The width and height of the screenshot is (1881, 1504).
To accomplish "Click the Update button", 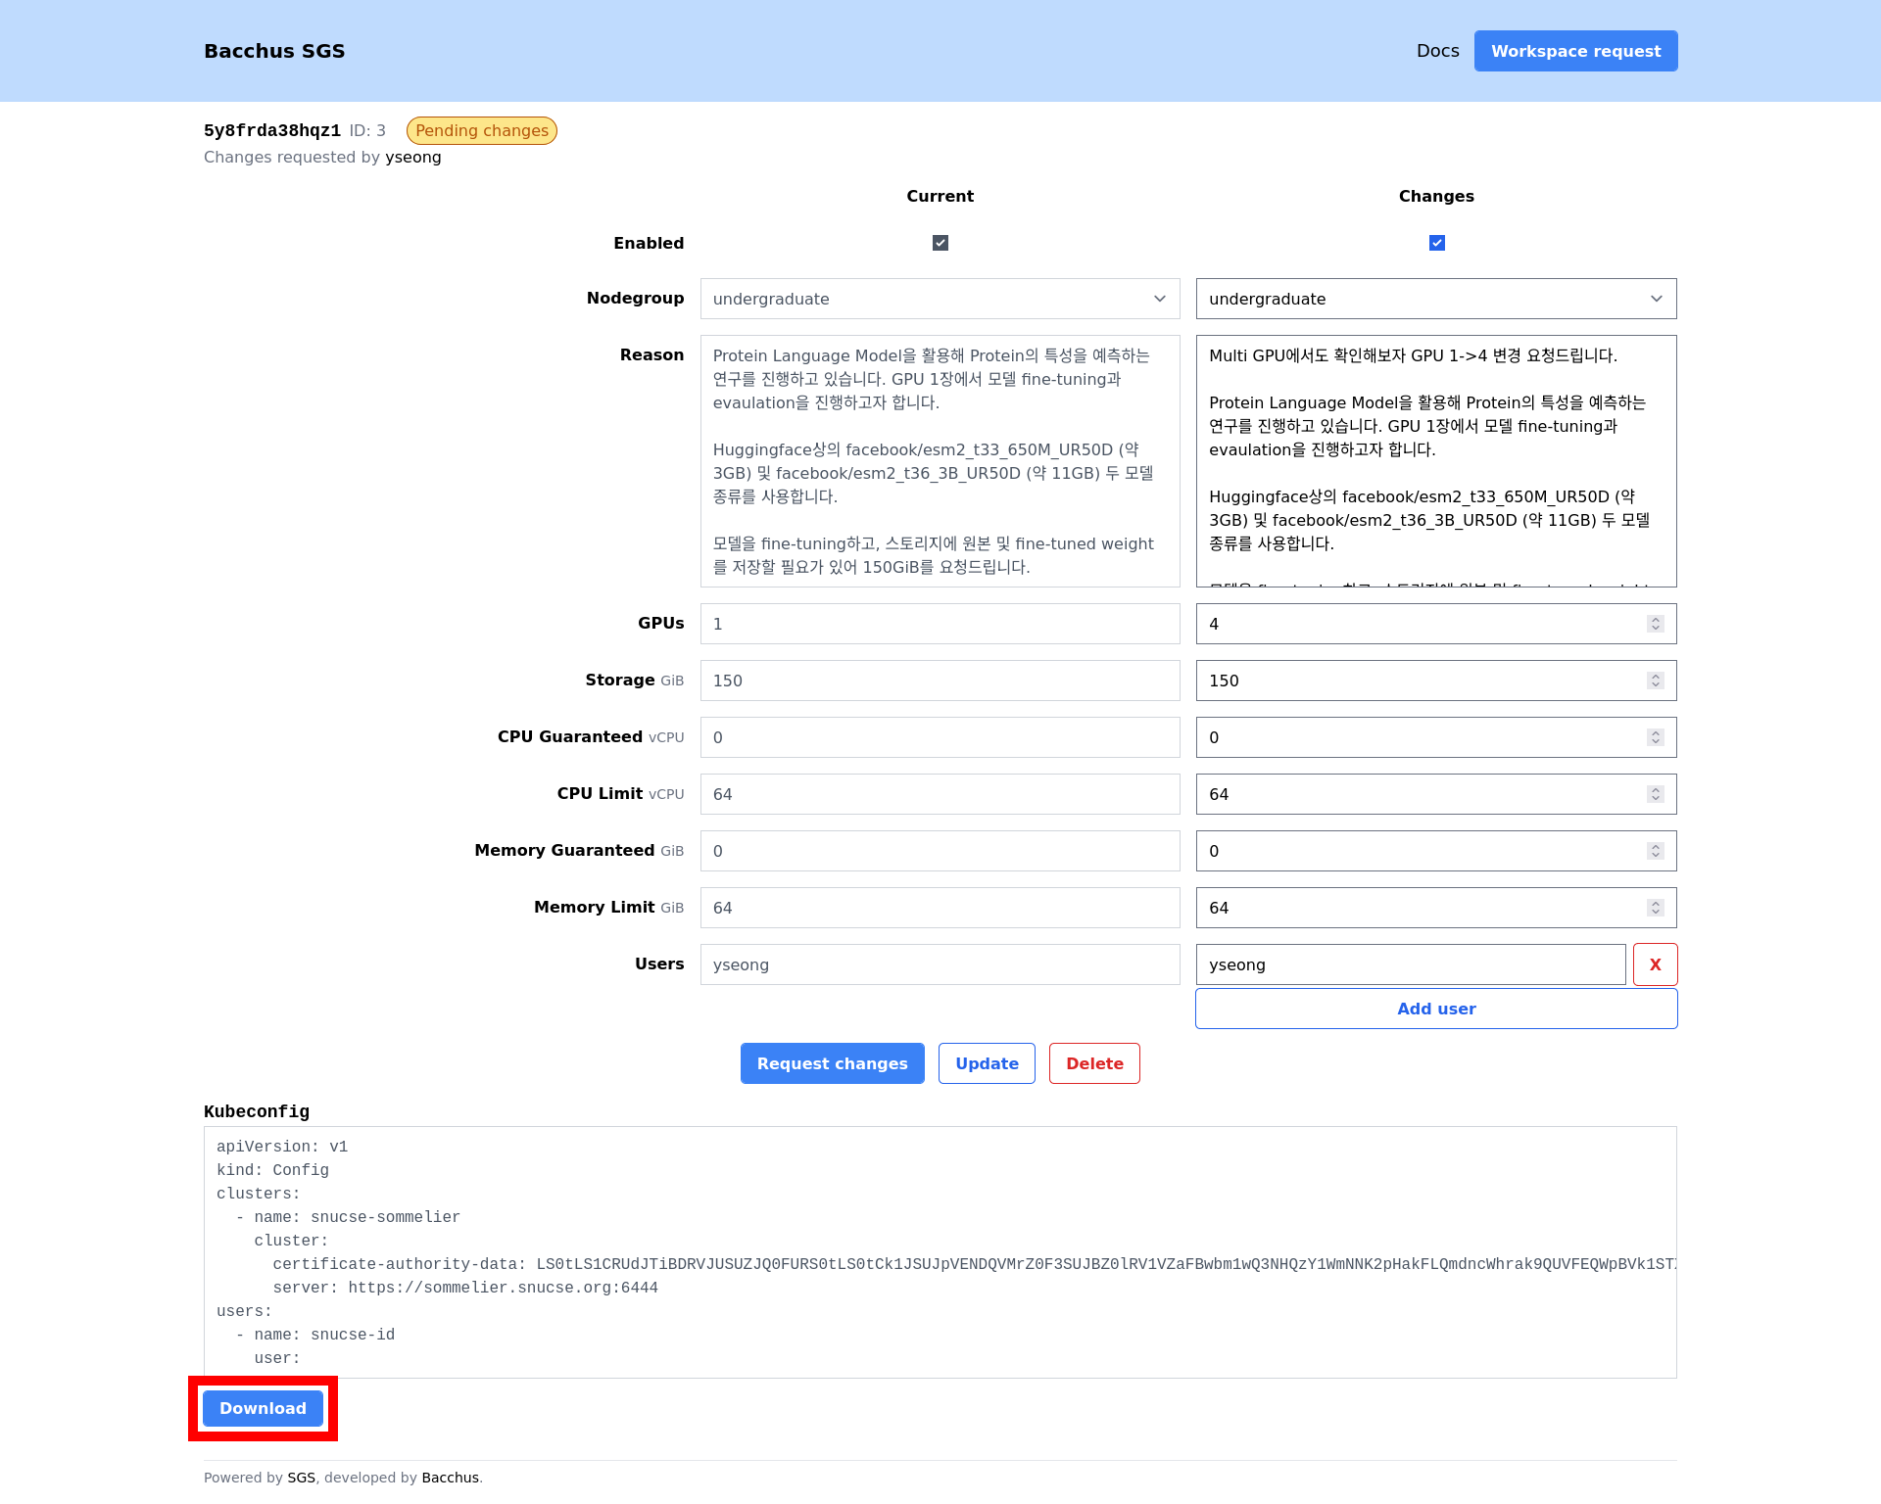I will [986, 1063].
